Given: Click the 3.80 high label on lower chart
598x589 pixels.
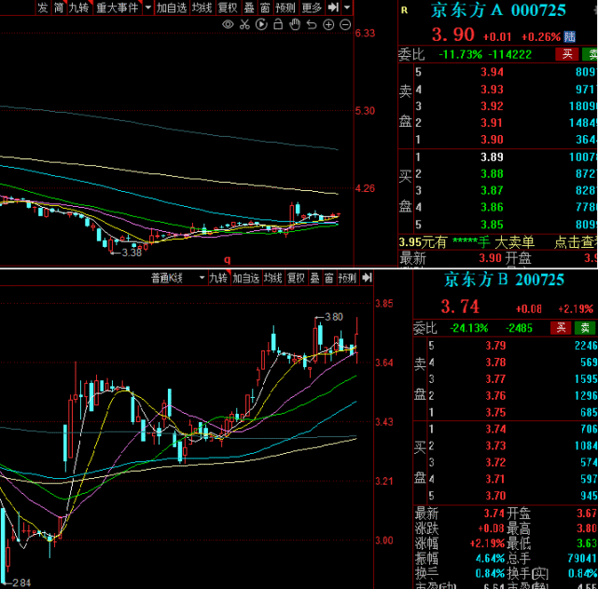Looking at the screenshot, I should 334,317.
